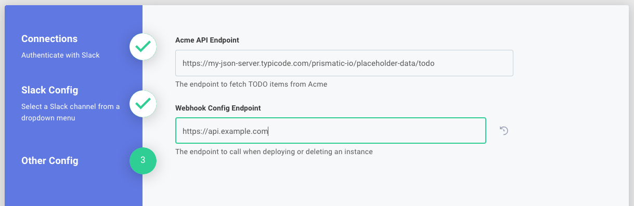Click the blank panel area right of reset icon
634x206 pixels.
(567, 131)
